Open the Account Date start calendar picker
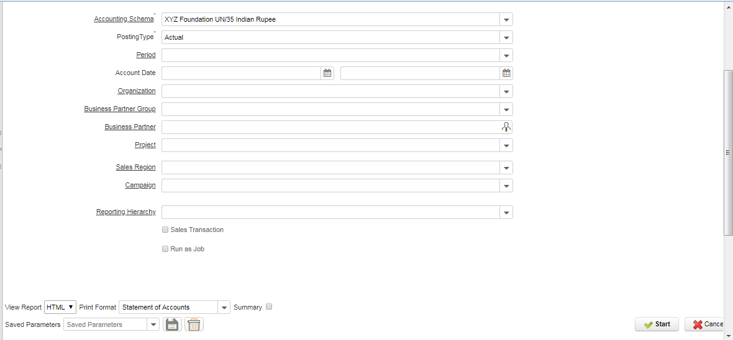Screen dimensions: 733x340 click(x=327, y=73)
